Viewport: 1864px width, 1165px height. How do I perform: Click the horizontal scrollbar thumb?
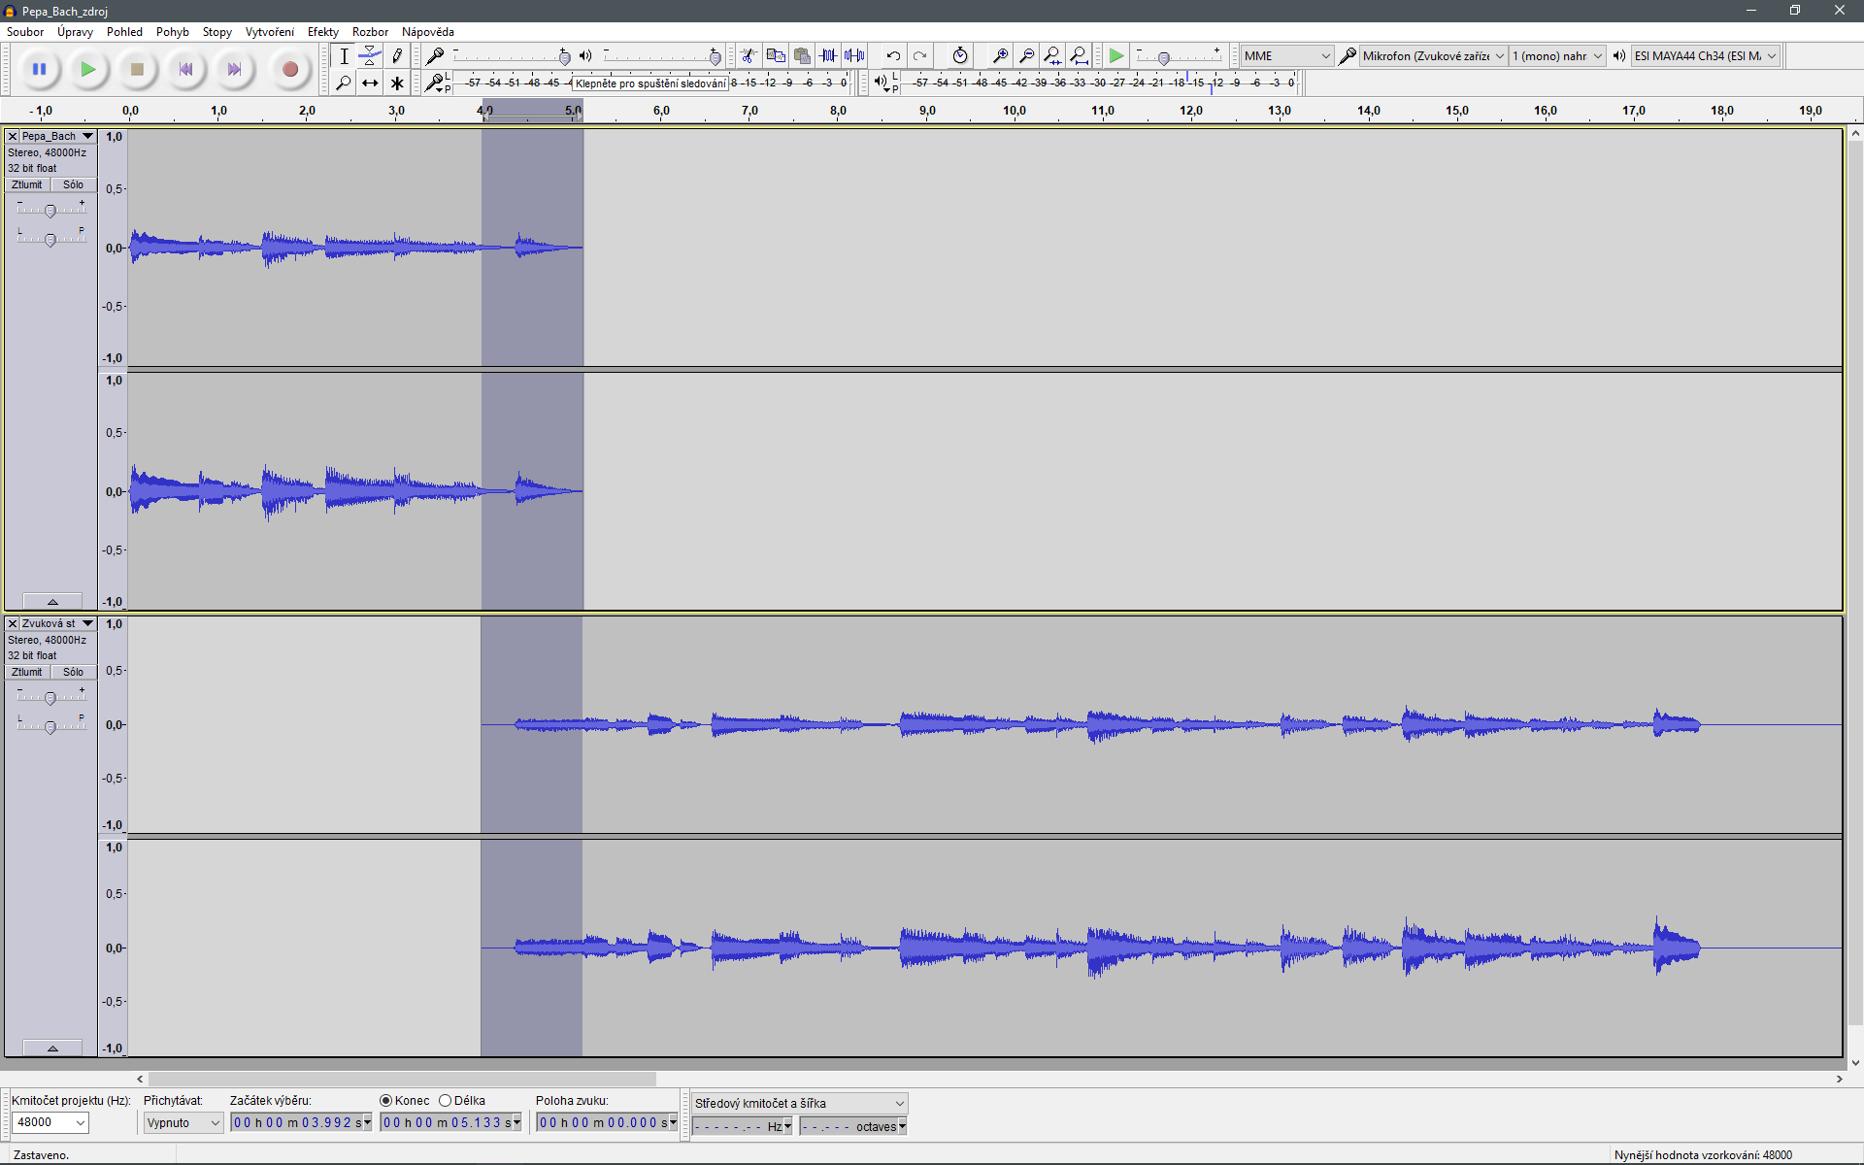coord(402,1079)
